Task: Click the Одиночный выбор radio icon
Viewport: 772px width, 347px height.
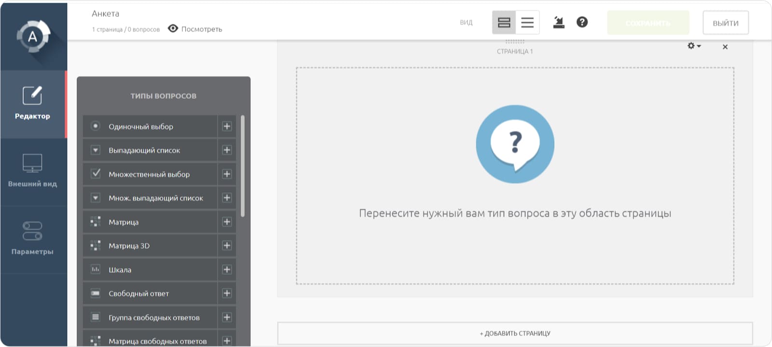Action: coord(96,126)
